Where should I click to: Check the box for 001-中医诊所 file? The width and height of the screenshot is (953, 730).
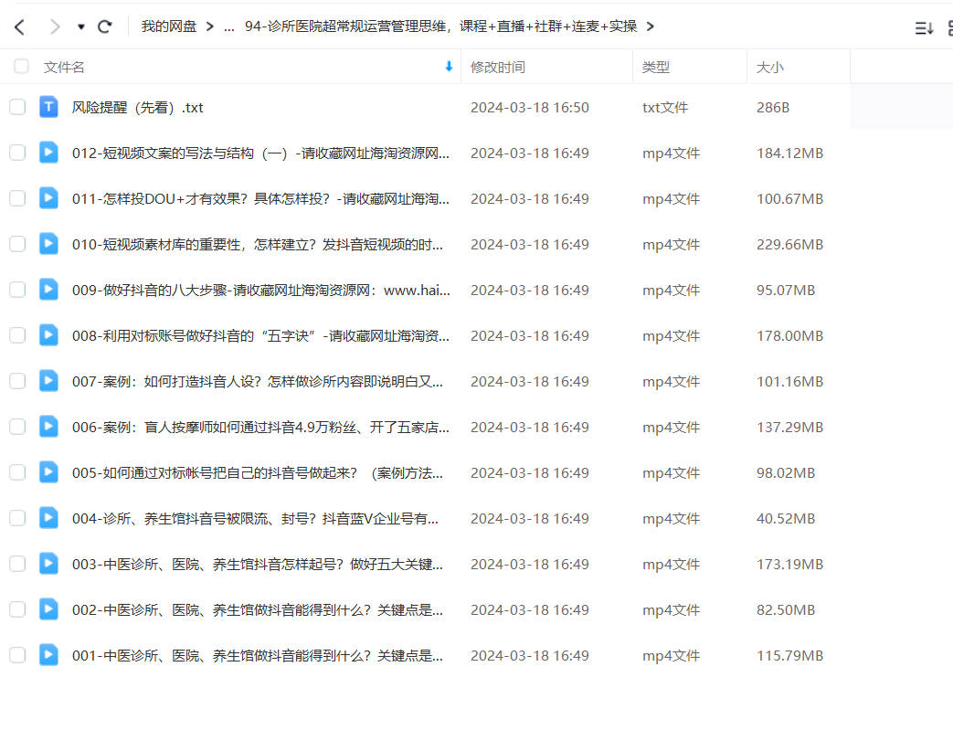(17, 655)
